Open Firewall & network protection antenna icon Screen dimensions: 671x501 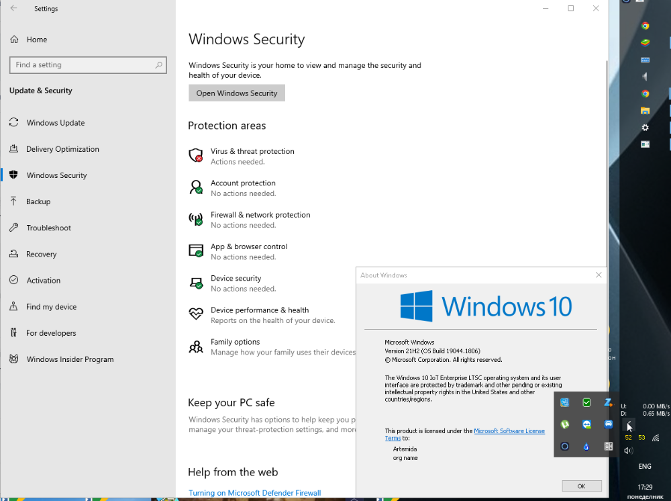(195, 219)
